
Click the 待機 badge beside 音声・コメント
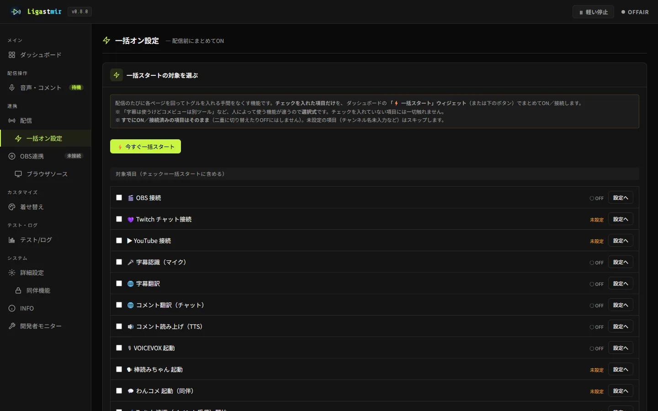click(x=76, y=87)
